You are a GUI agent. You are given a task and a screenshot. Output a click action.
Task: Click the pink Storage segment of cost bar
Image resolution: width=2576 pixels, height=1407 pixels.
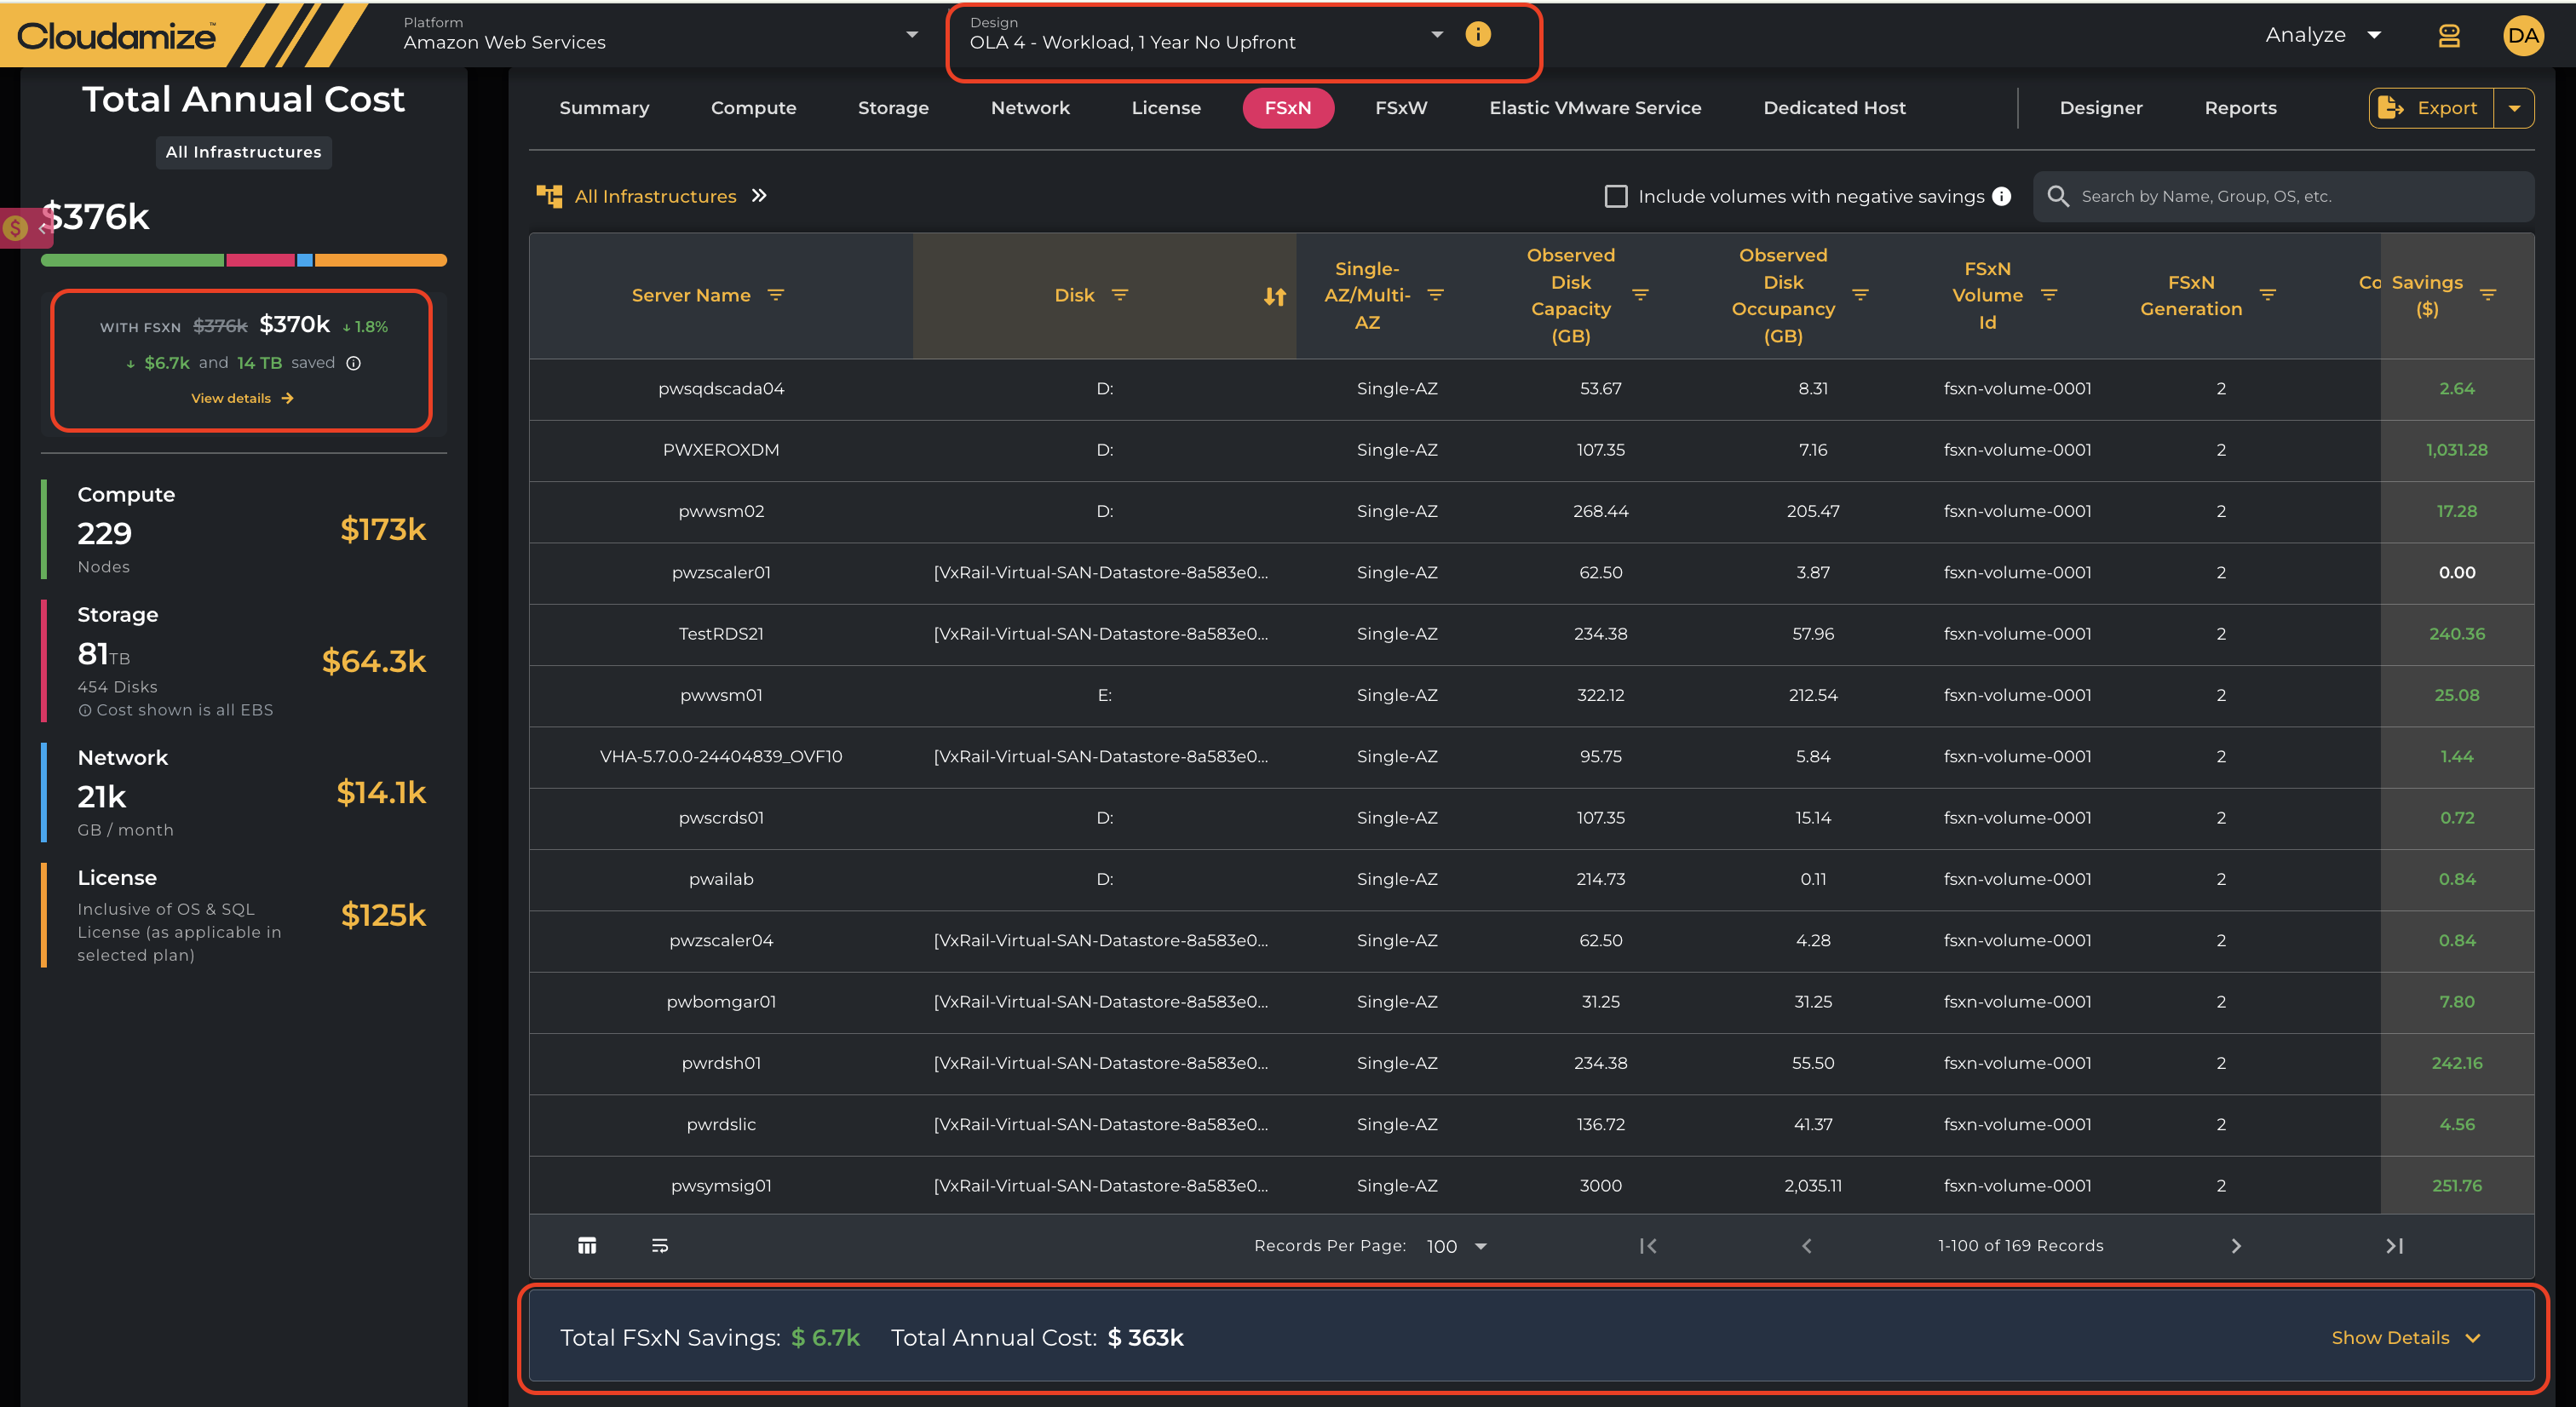(261, 260)
